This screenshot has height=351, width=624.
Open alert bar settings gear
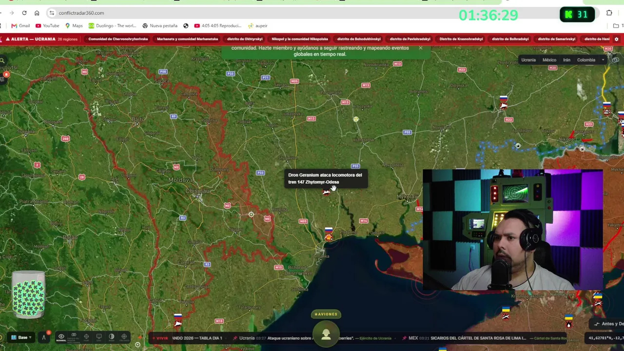[x=617, y=39]
